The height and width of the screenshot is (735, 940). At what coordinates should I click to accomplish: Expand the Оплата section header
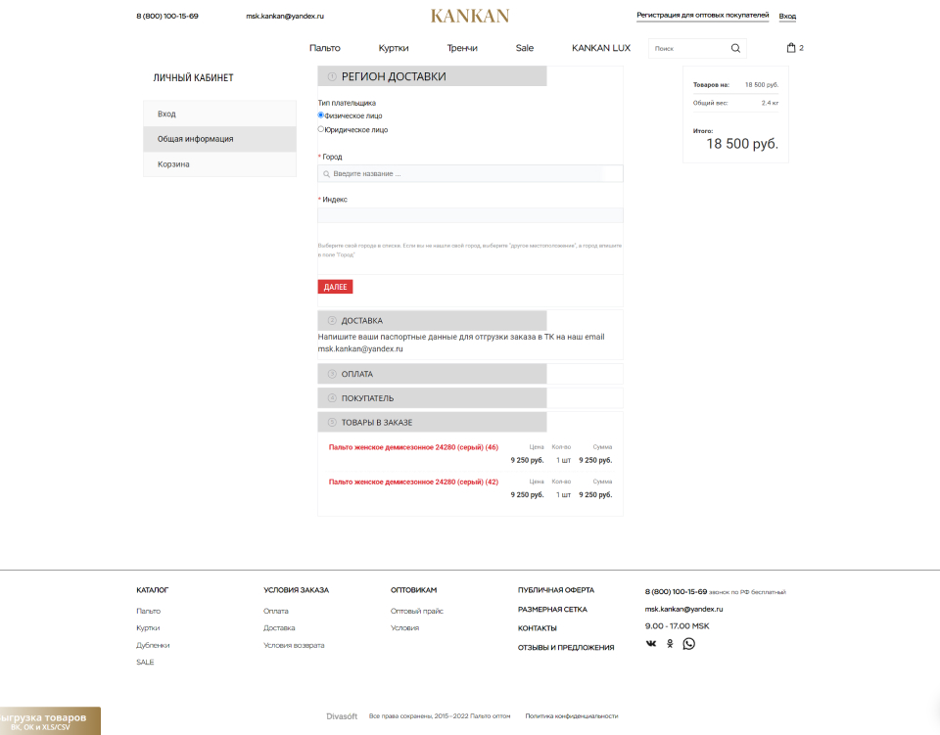click(432, 374)
